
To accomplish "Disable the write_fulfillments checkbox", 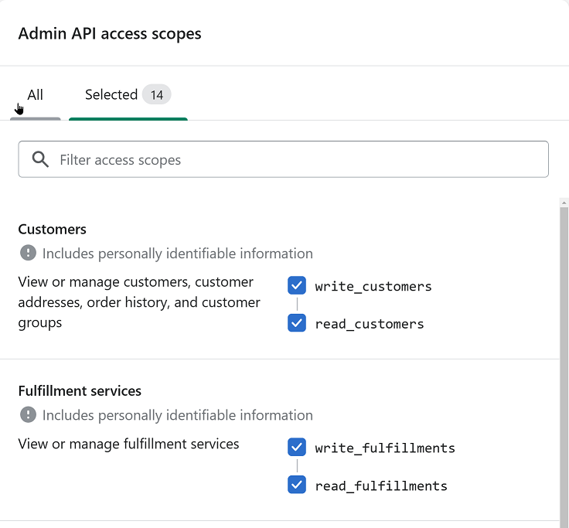I will point(297,448).
